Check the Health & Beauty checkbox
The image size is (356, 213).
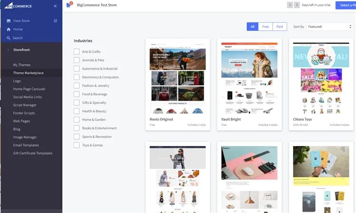click(76, 111)
